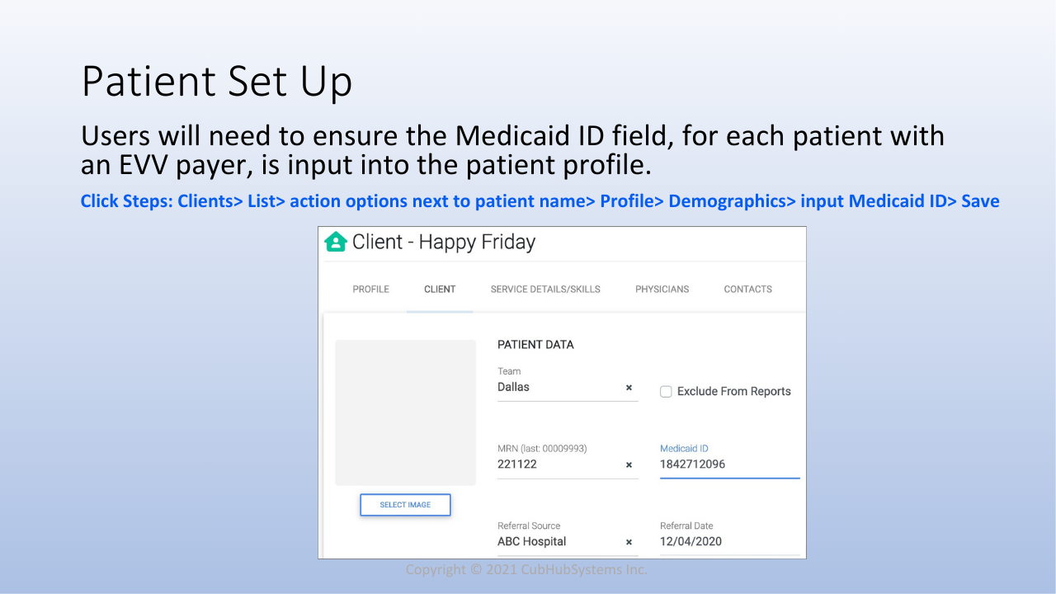Click the SELECT IMAGE button

click(x=405, y=505)
